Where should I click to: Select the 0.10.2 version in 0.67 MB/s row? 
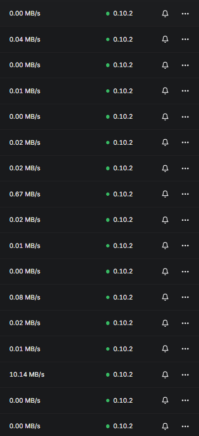click(123, 194)
